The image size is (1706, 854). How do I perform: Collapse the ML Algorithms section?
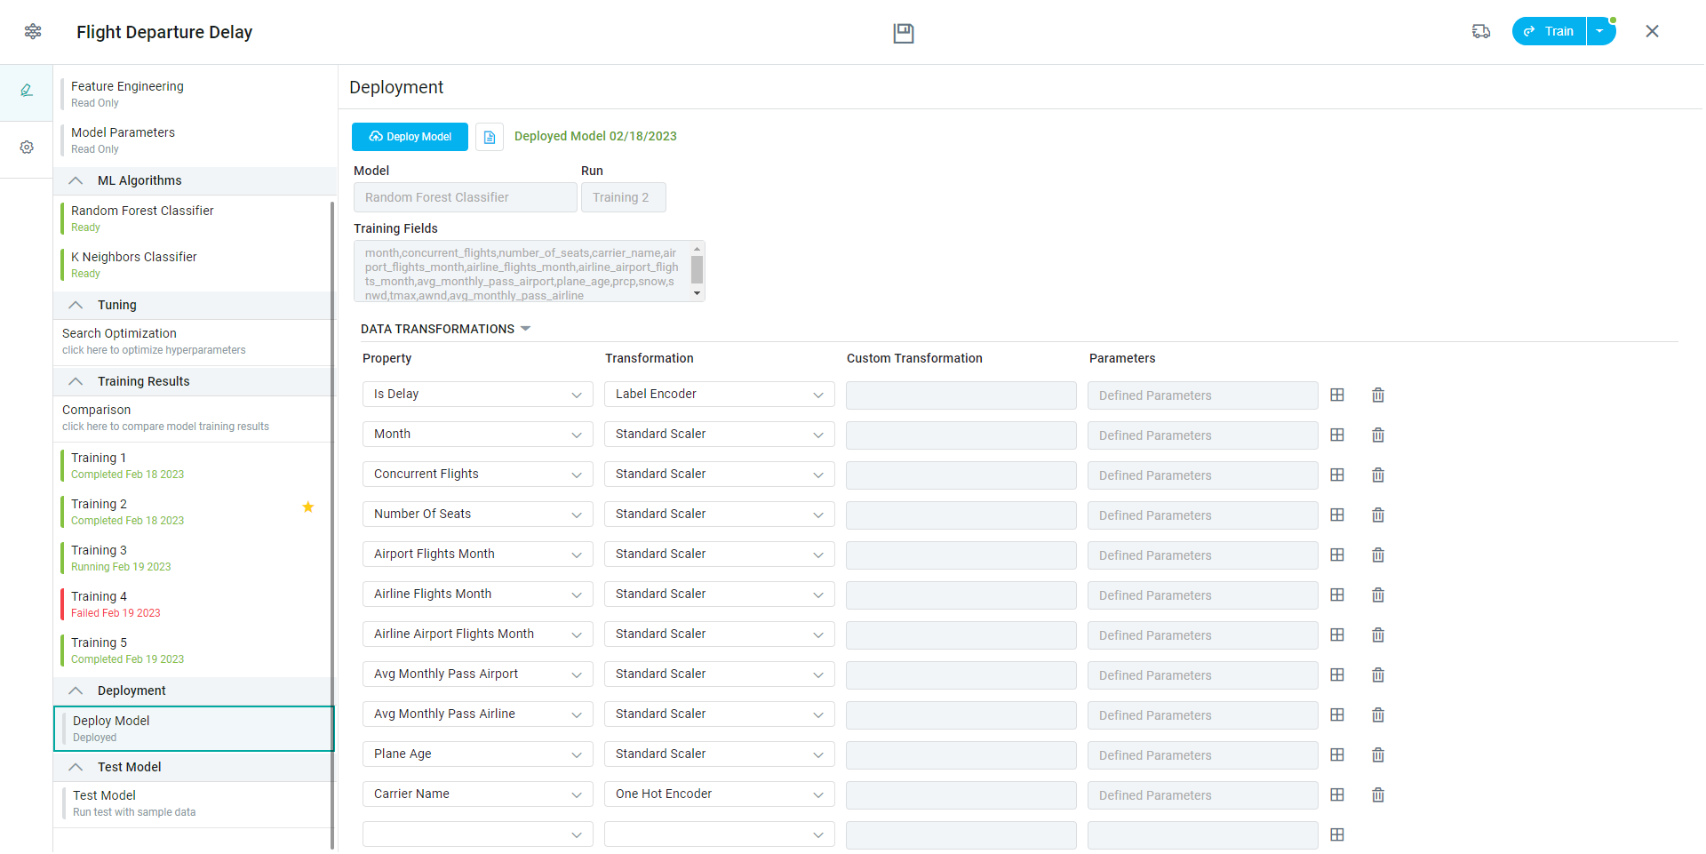tap(76, 180)
